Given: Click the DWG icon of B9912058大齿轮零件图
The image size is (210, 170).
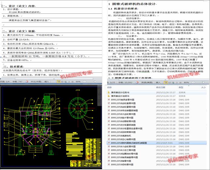Looking at the screenshot, I should point(109,114).
